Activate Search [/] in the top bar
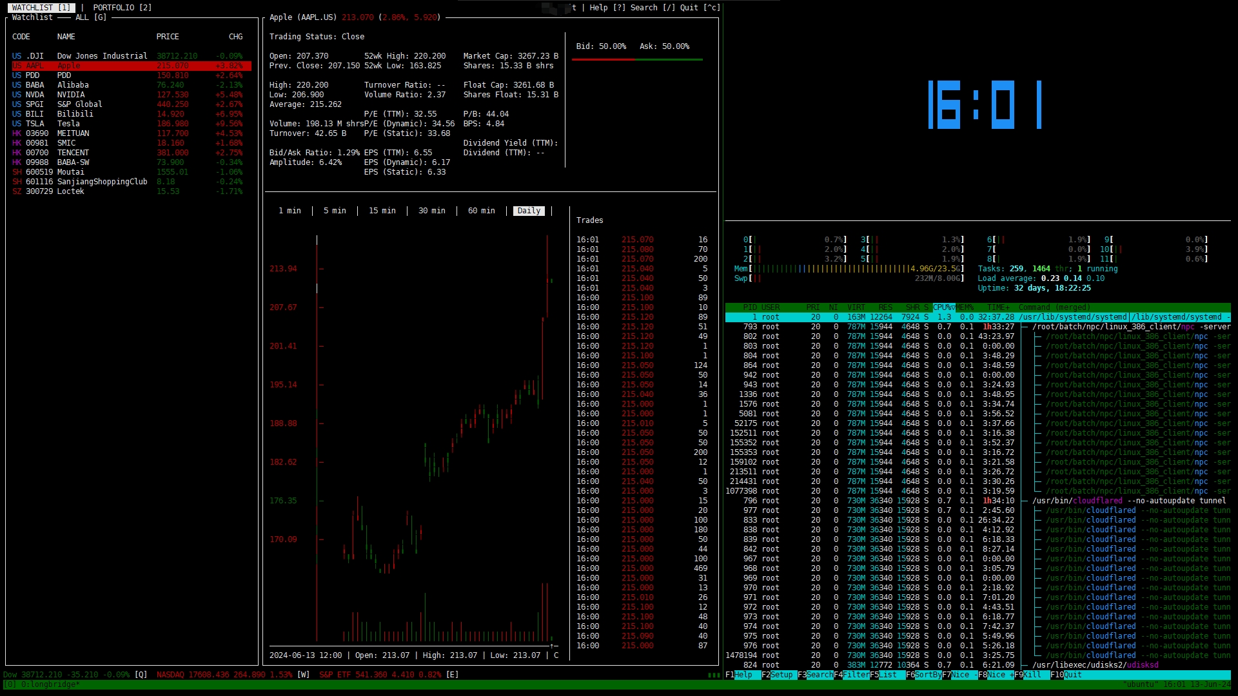This screenshot has height=696, width=1238. 653,8
